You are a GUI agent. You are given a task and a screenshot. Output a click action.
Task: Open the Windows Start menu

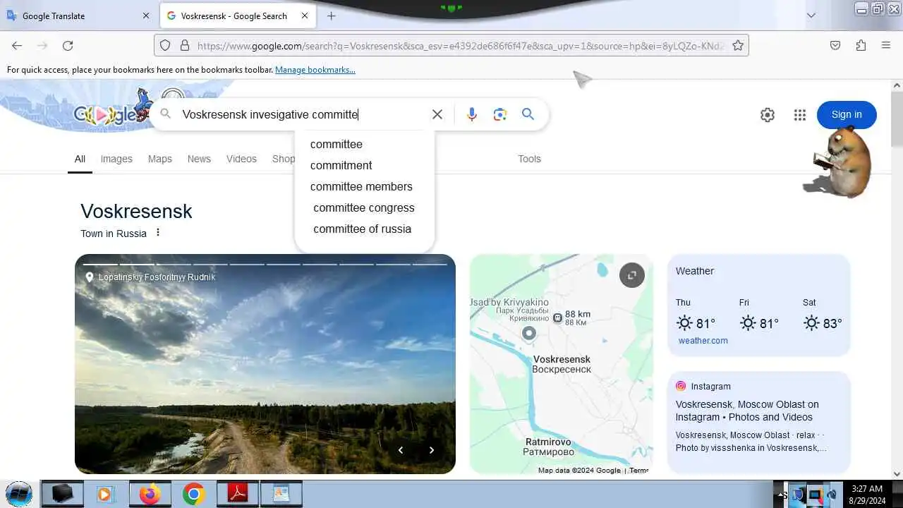pos(18,494)
